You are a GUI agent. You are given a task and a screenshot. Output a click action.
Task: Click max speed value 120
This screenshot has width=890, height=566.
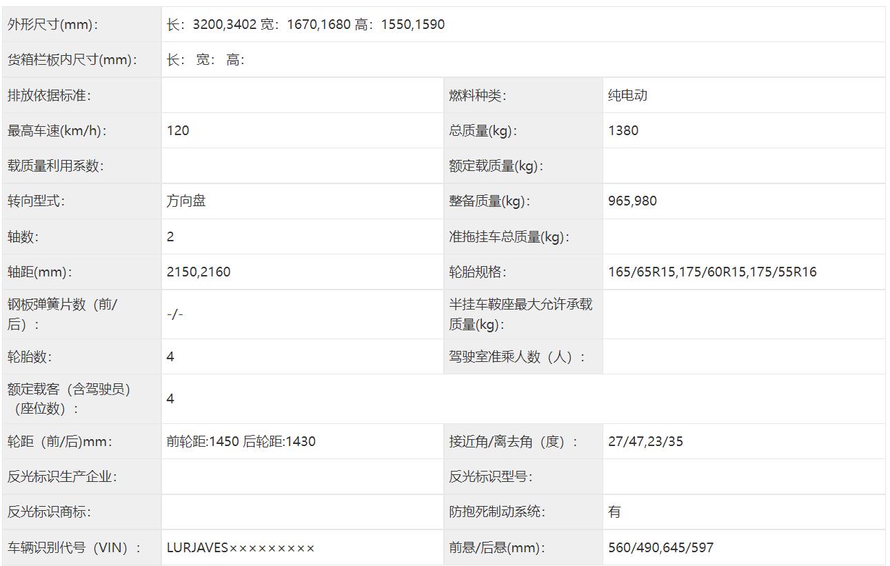(x=178, y=131)
